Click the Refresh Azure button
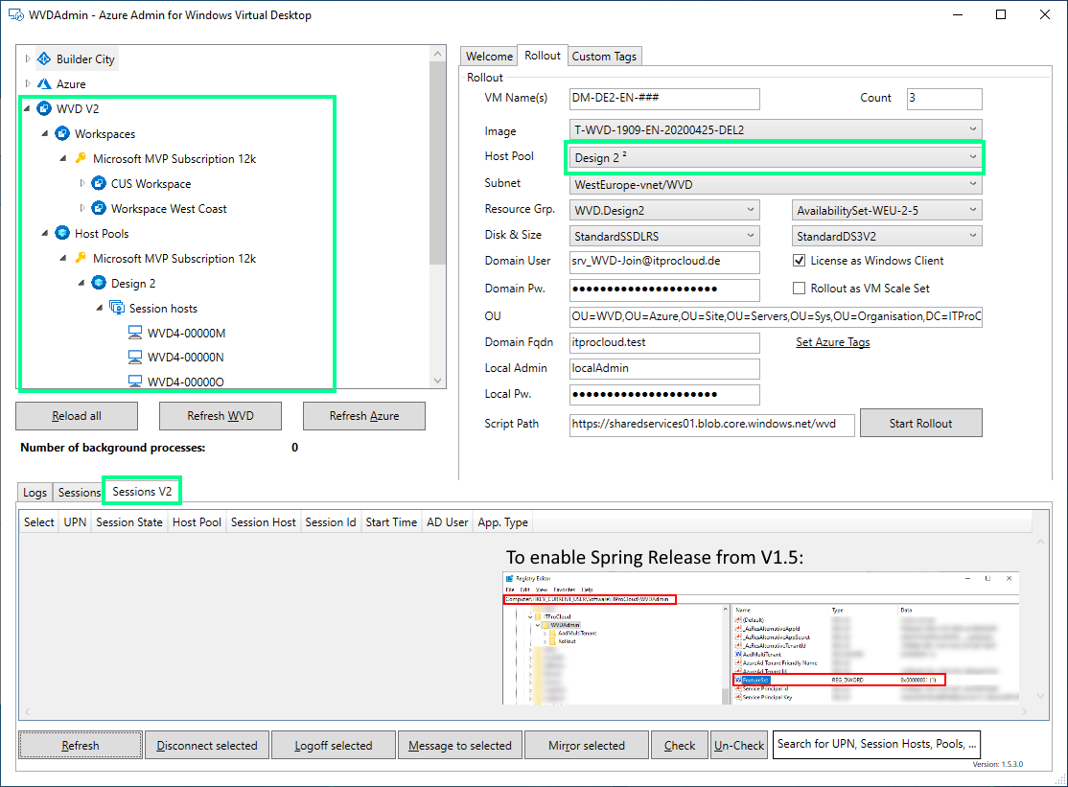1068x787 pixels. coord(364,416)
